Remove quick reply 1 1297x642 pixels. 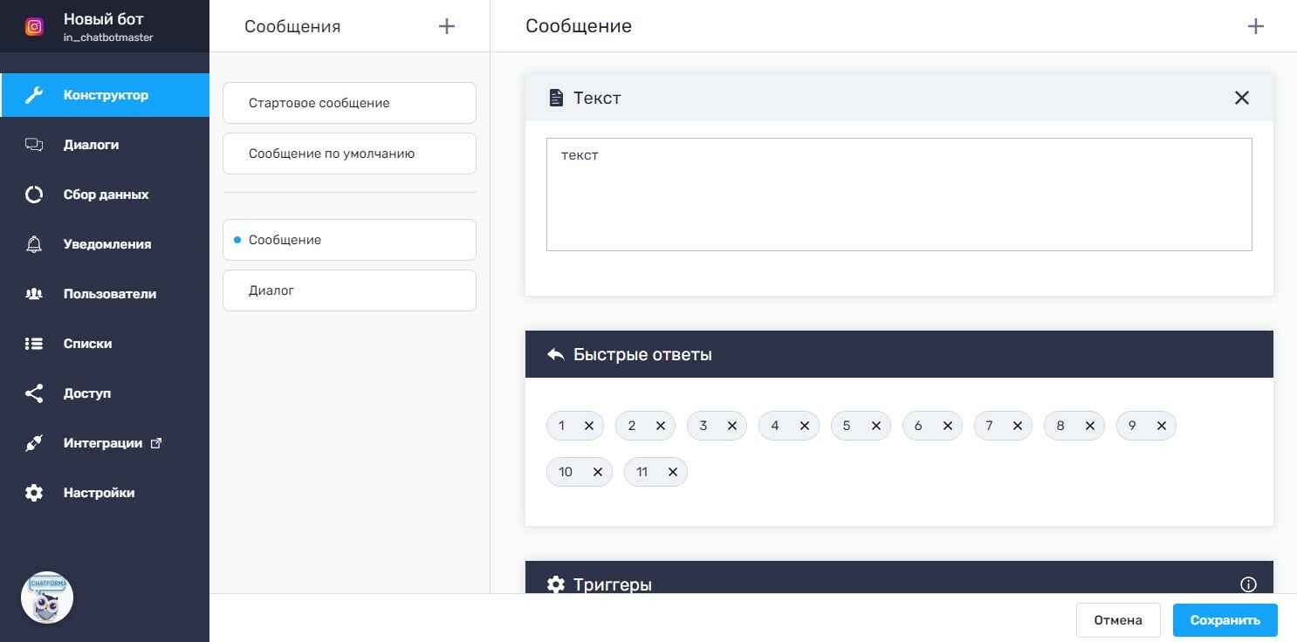[x=589, y=426]
